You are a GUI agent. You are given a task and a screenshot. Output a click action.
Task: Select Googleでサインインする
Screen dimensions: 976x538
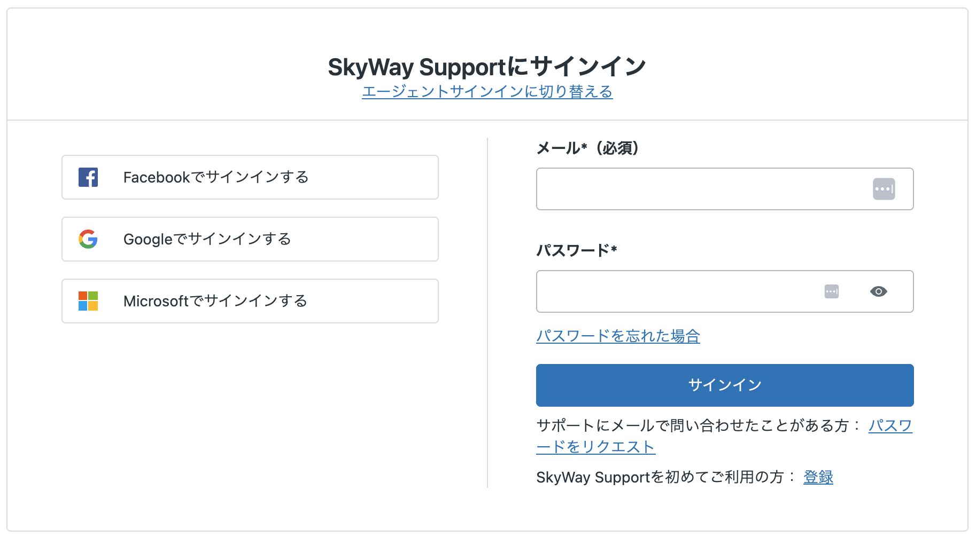(x=250, y=239)
